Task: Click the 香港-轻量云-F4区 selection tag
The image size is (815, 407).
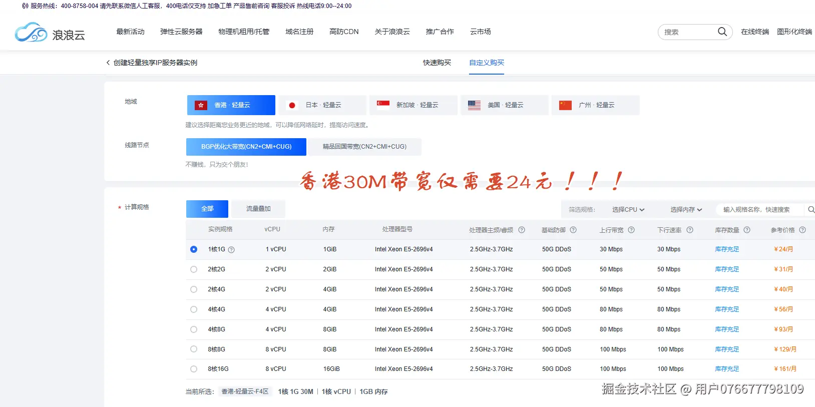Action: 245,391
